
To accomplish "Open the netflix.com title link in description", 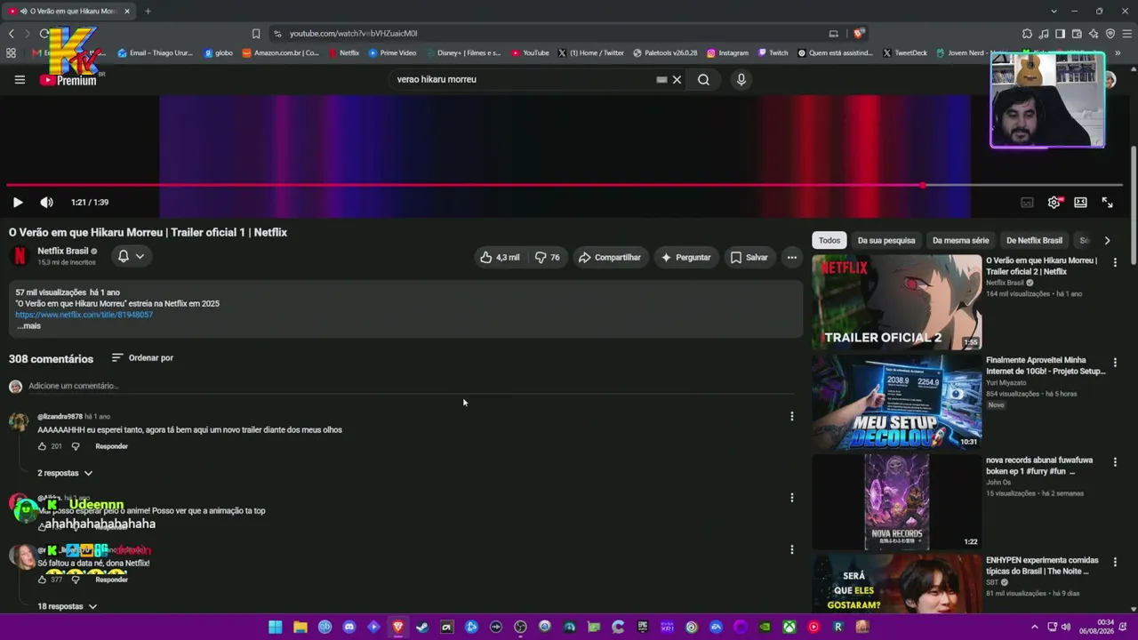I will [x=84, y=315].
